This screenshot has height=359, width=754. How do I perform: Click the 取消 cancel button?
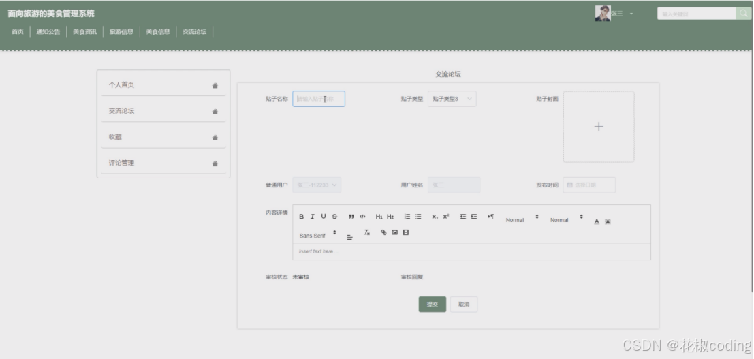click(464, 304)
